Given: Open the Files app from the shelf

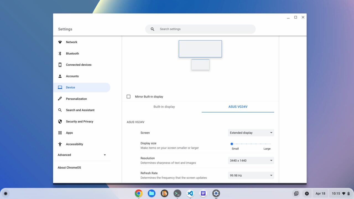Looking at the screenshot, I should pyautogui.click(x=152, y=193).
